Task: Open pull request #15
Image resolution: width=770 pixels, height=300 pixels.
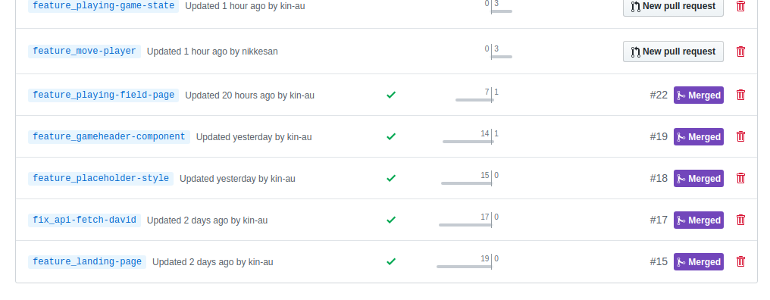Action: coord(659,261)
